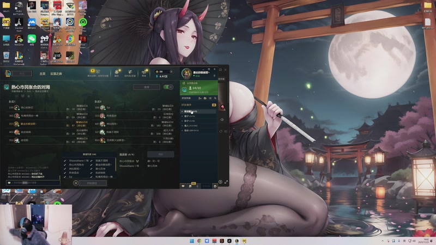Select Team 1 player level 365
This screenshot has height=245, width=436.
tap(48, 115)
